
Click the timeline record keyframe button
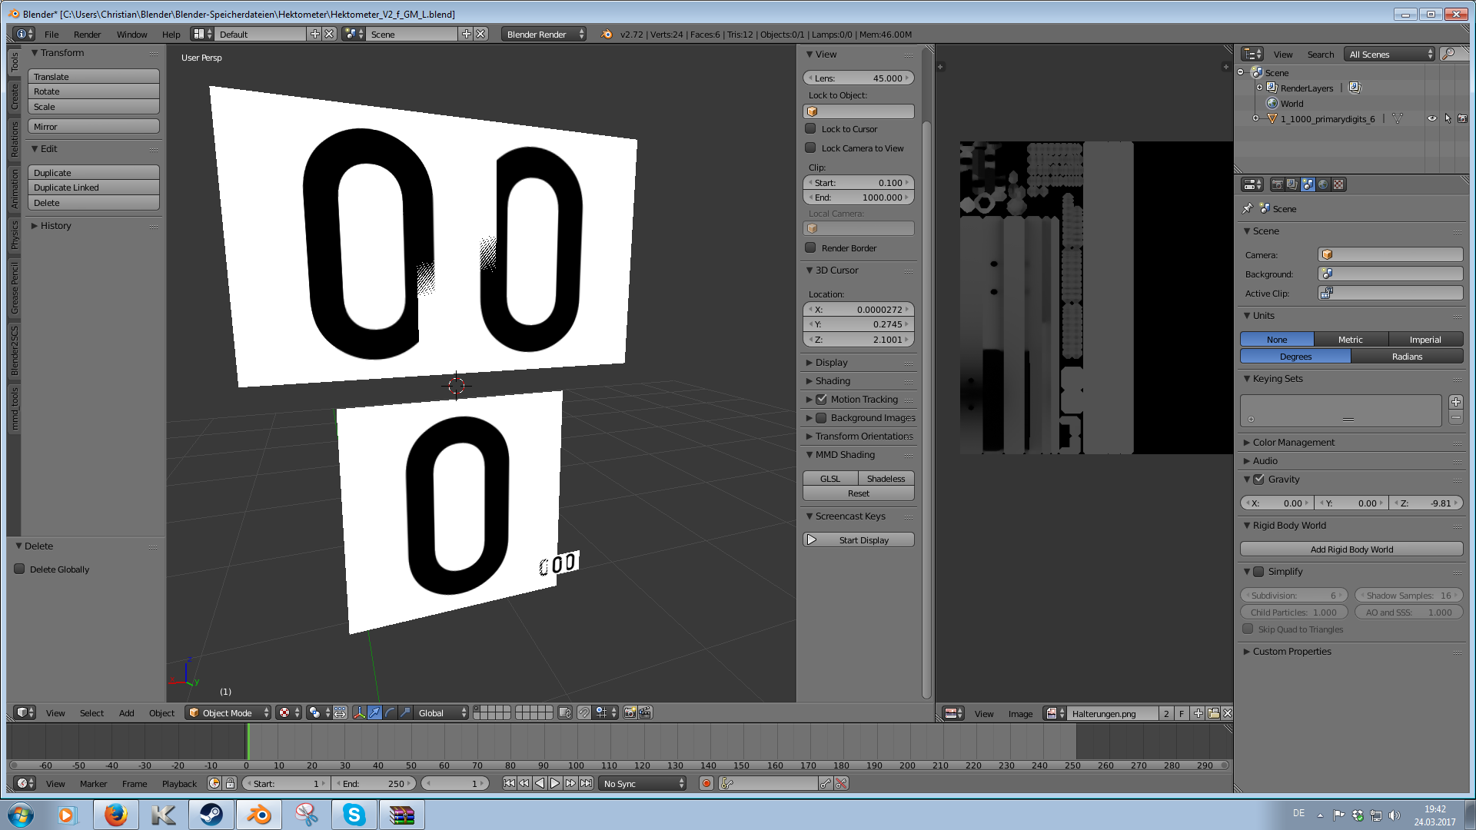[706, 784]
